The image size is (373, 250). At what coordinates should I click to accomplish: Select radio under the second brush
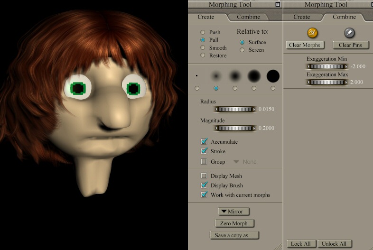click(216, 88)
